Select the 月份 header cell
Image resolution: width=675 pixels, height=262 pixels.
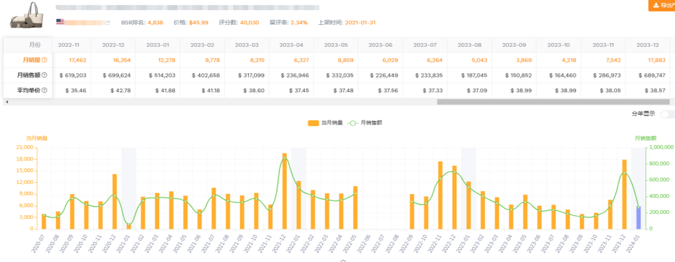(x=28, y=45)
